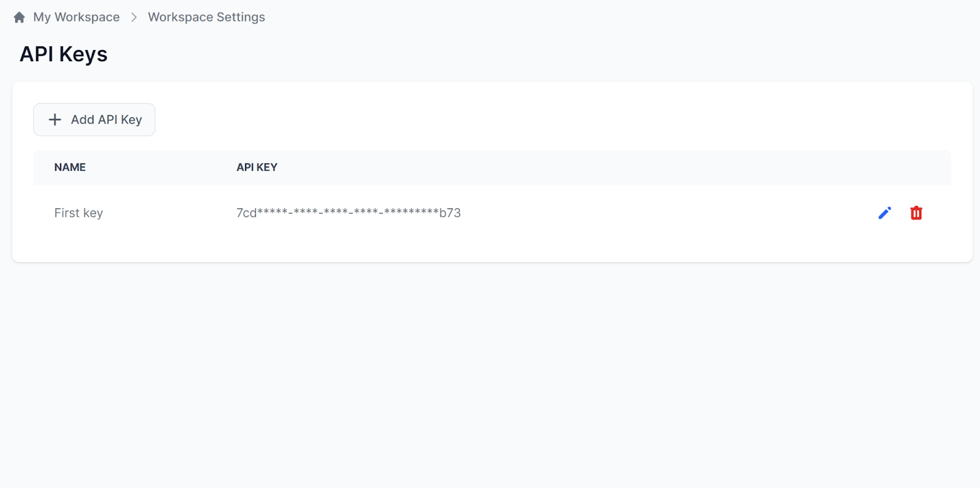Viewport: 980px width, 488px height.
Task: Click the red trash icon to delete First key
Action: coord(916,212)
